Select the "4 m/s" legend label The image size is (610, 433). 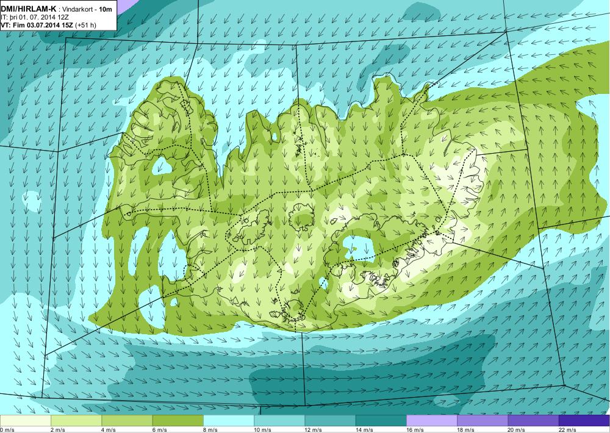109,430
